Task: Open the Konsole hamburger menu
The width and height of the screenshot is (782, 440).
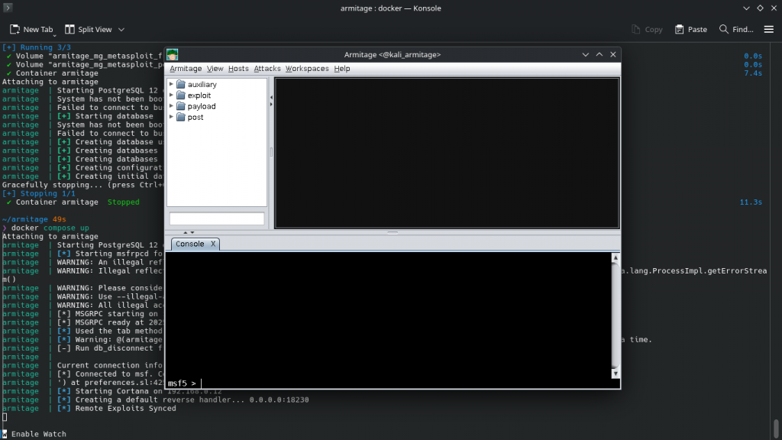Action: (768, 30)
